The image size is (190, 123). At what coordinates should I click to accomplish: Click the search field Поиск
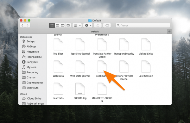coord(143,25)
